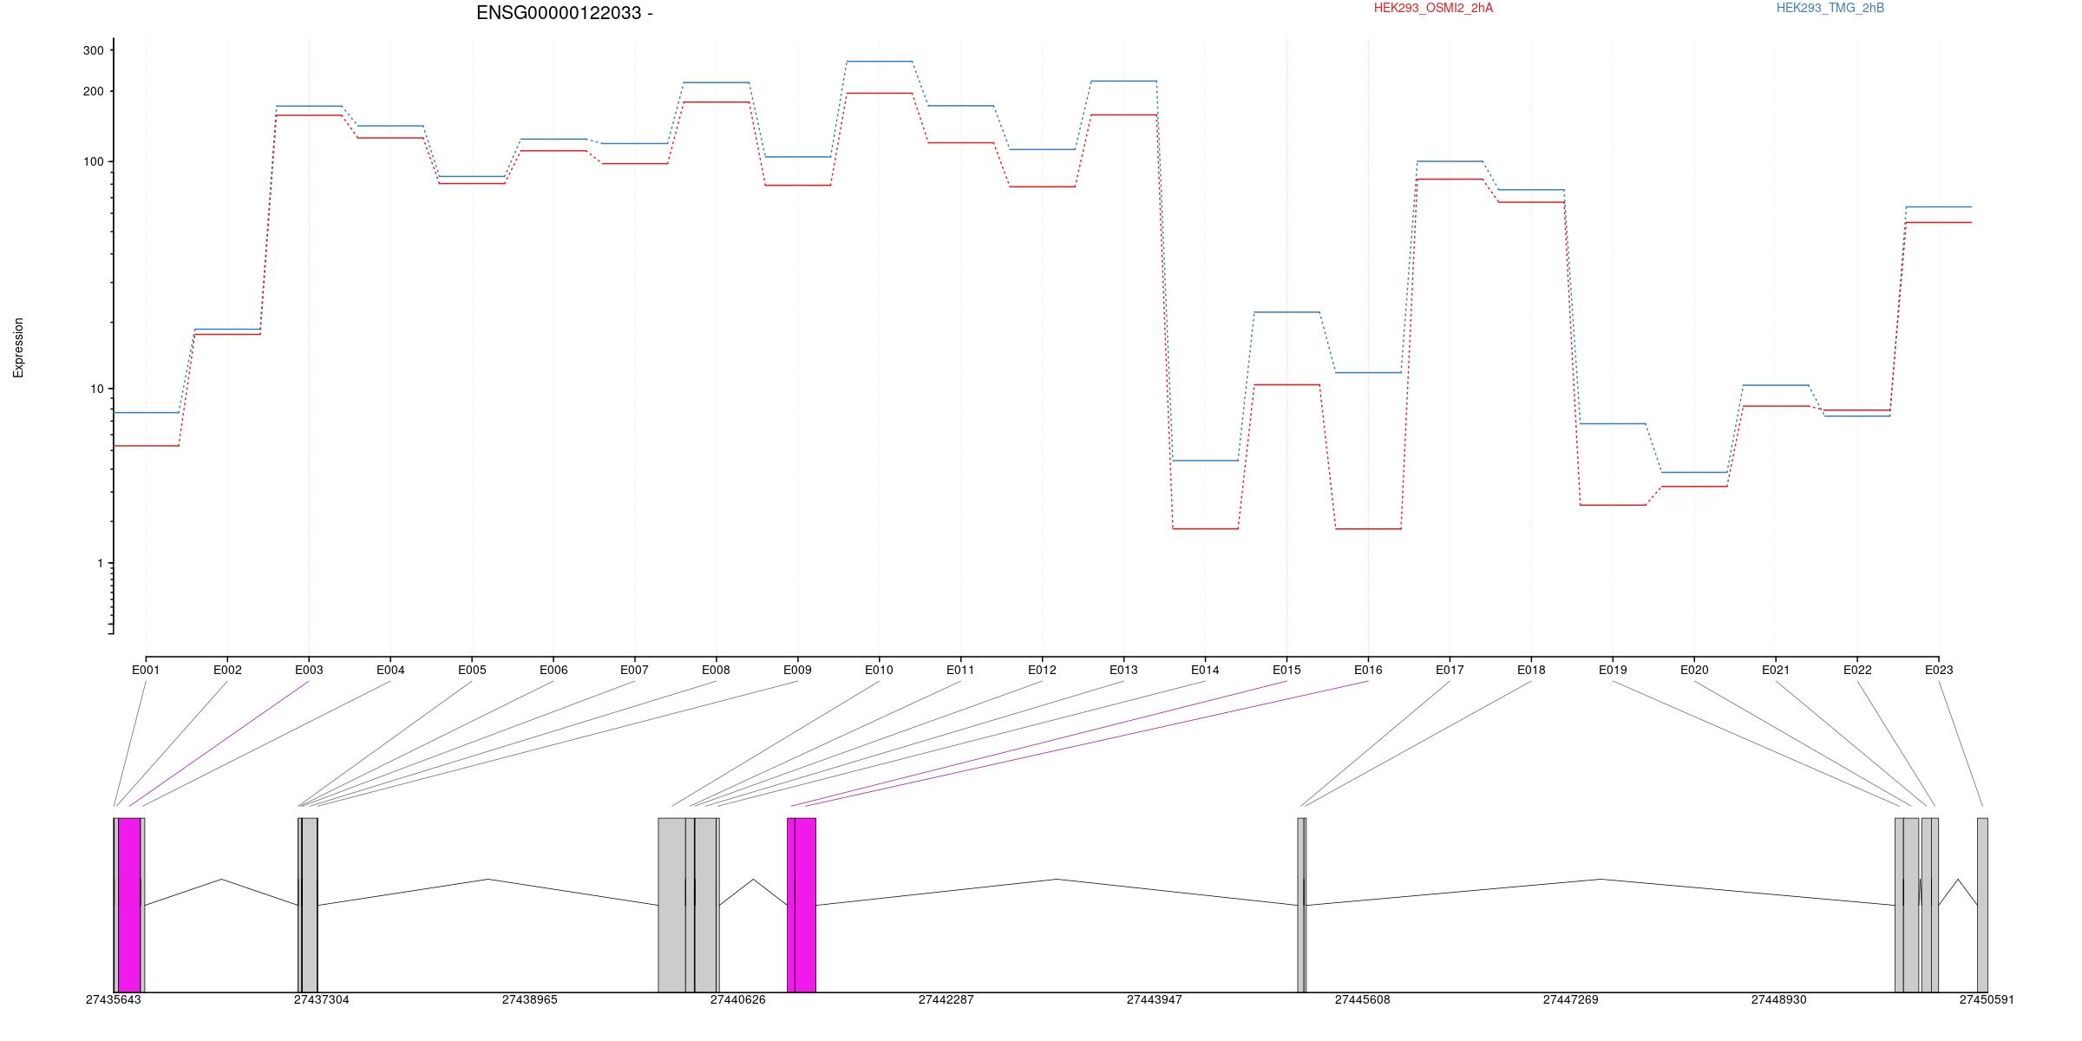Click the E002 exon label
Viewport: 2082px width, 1041px height.
pos(227,670)
